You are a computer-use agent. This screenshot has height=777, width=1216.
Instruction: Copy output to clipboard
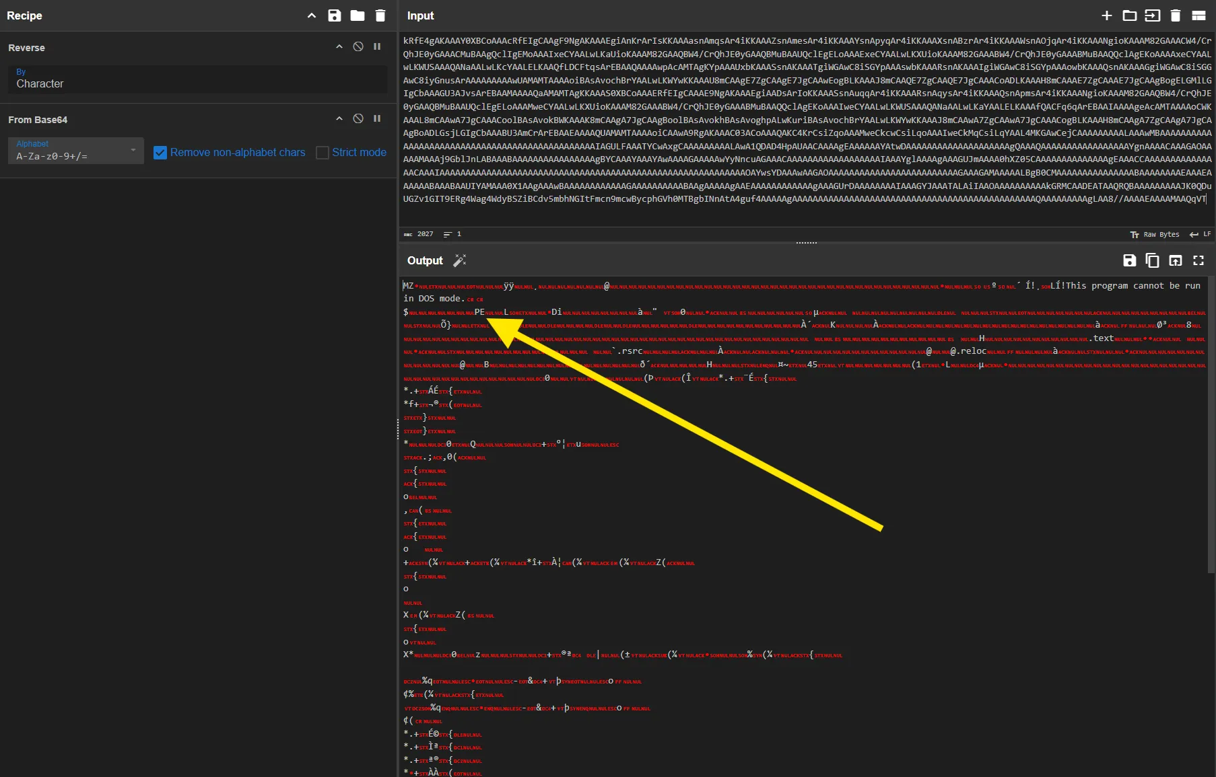pyautogui.click(x=1152, y=260)
